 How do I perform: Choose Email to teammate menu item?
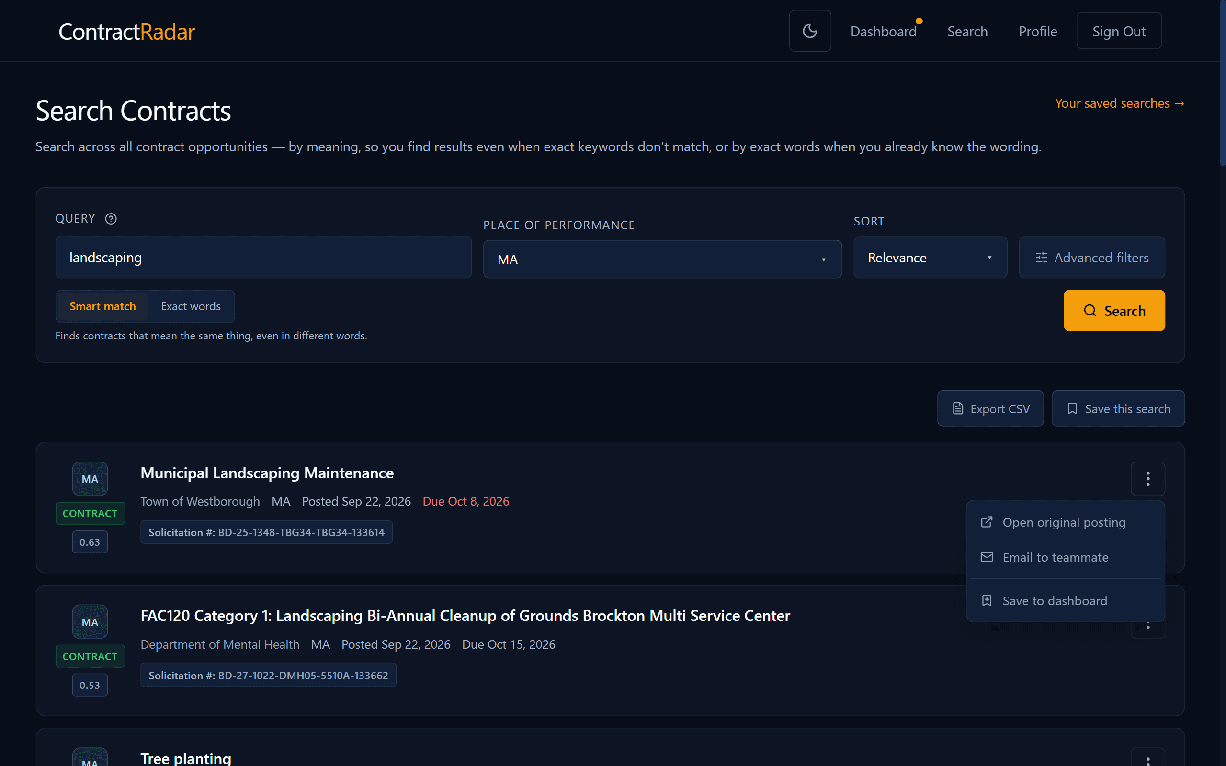pyautogui.click(x=1065, y=557)
